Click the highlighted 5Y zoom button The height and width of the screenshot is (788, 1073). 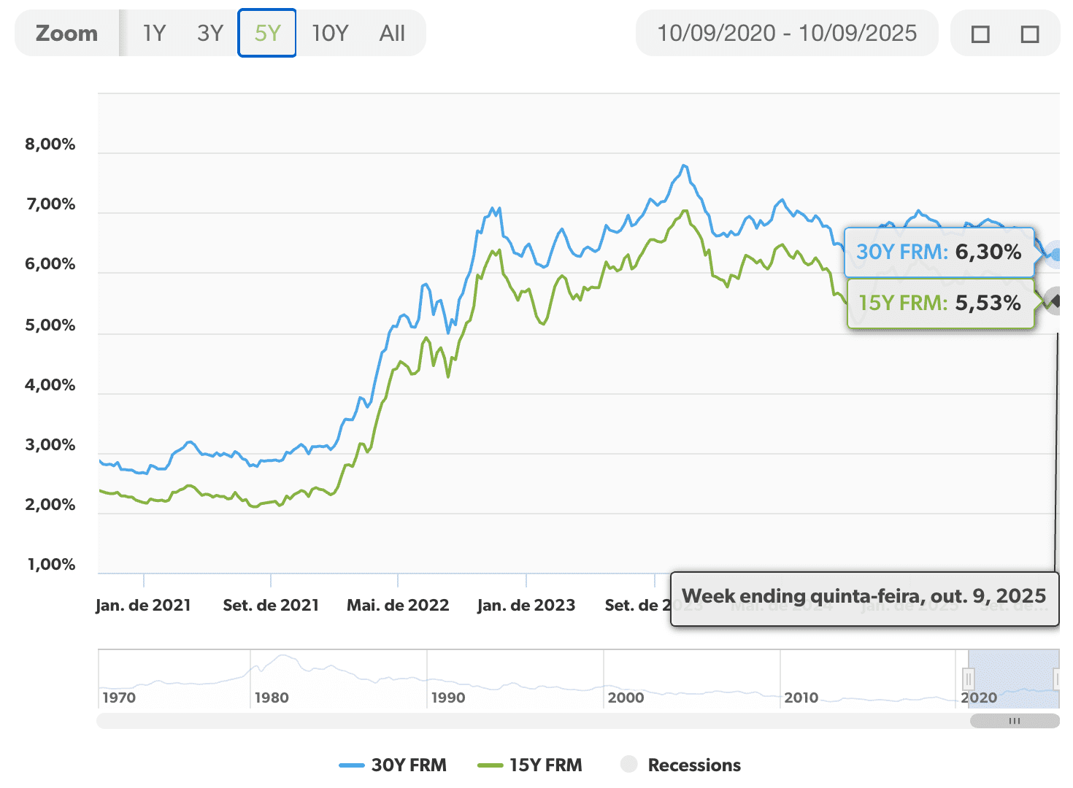click(x=267, y=34)
